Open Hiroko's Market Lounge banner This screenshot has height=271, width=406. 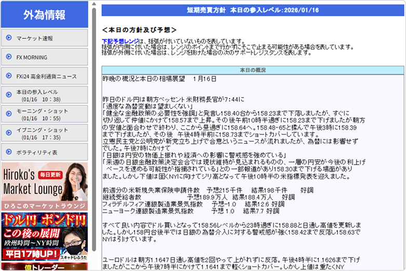click(45, 186)
